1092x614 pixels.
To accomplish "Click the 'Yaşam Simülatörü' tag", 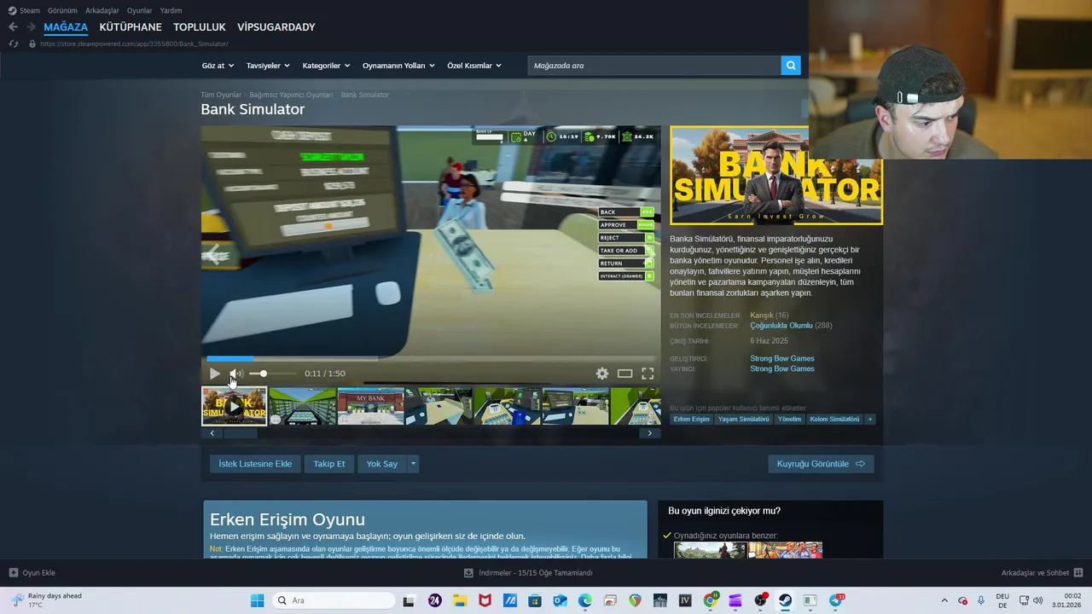I will (x=743, y=419).
